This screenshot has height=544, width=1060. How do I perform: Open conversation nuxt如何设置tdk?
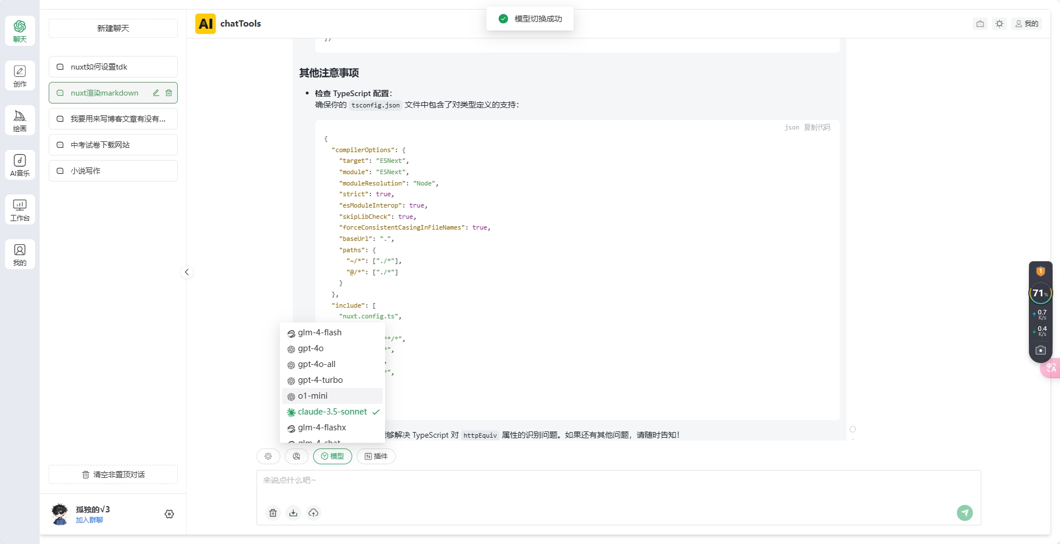[x=113, y=67]
